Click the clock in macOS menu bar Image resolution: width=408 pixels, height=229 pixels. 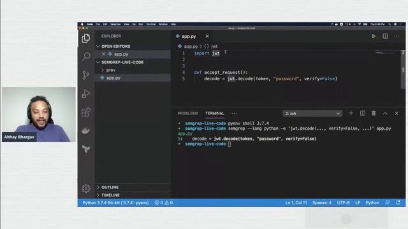click(x=377, y=24)
